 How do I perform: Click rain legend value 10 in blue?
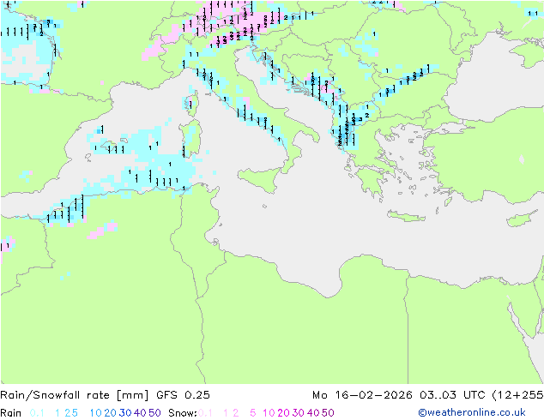pos(96,413)
